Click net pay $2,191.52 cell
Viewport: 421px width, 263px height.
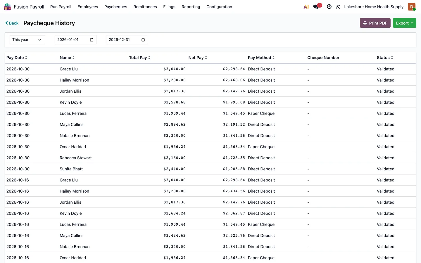tap(234, 124)
